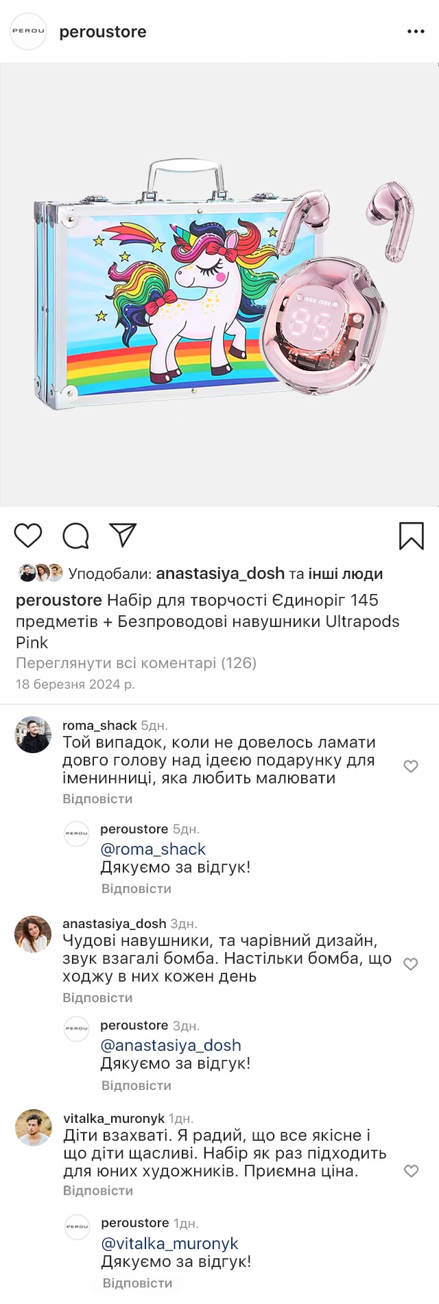The image size is (439, 1304).
Task: Open vitalka_muronyk's profile avatar
Action: 33,1128
